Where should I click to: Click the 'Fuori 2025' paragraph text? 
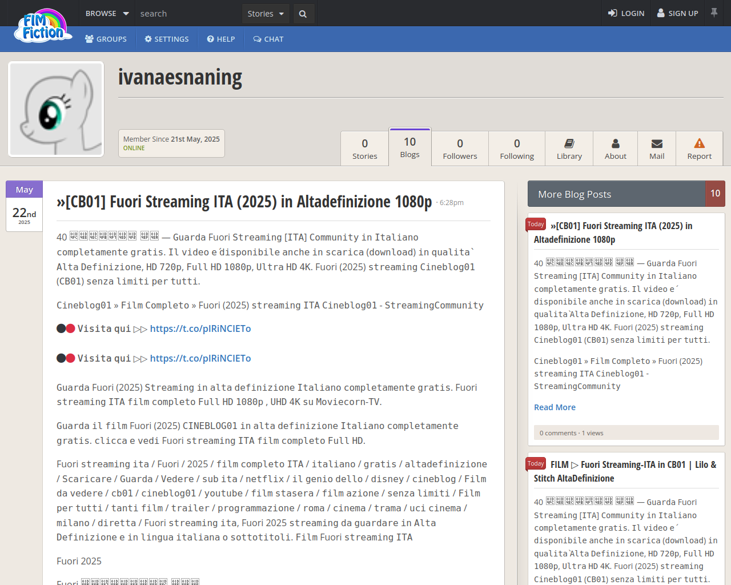(79, 561)
